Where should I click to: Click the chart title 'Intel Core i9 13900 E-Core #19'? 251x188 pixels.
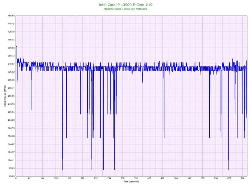(125, 4)
